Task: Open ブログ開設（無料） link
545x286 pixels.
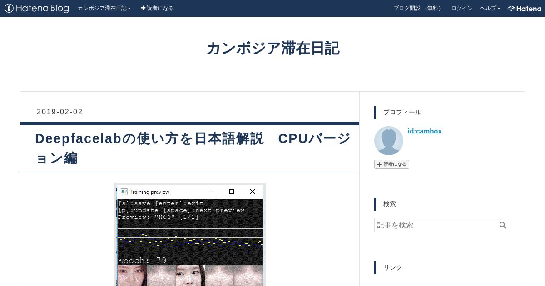Action: point(418,8)
